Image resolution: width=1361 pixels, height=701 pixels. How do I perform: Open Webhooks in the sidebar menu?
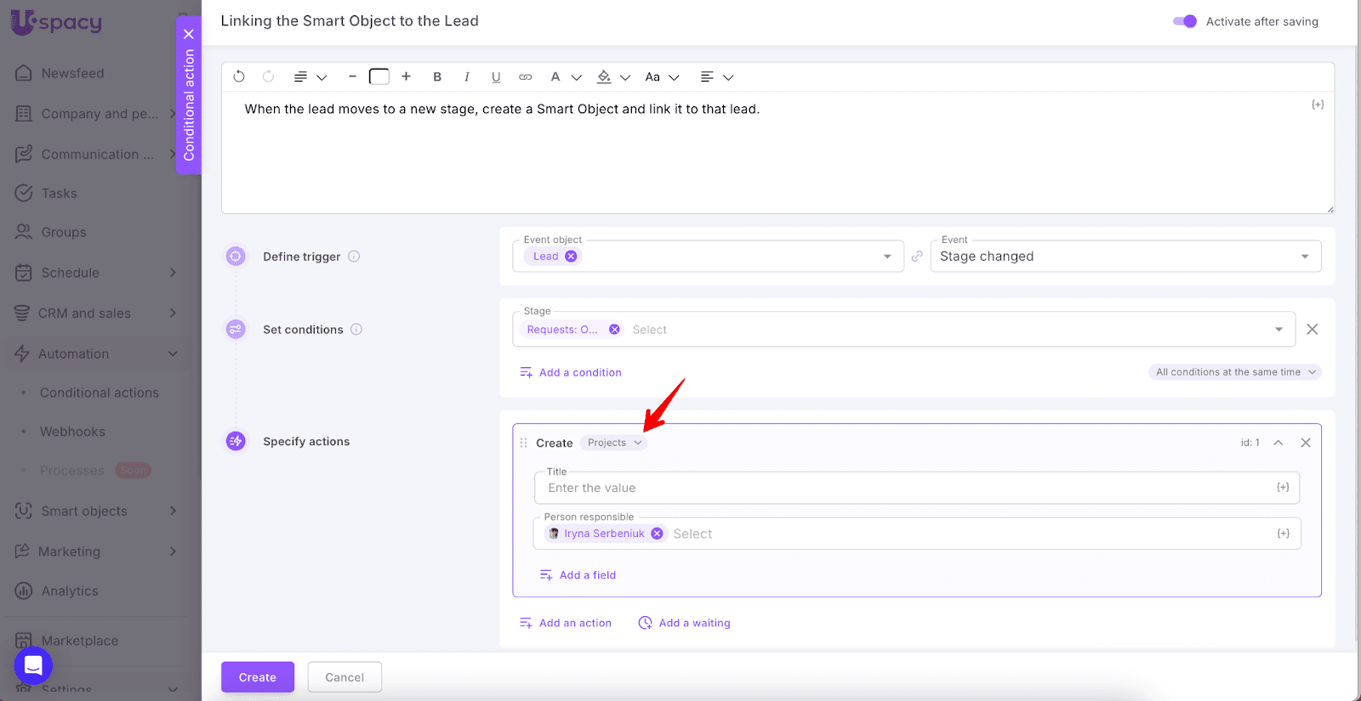point(72,432)
